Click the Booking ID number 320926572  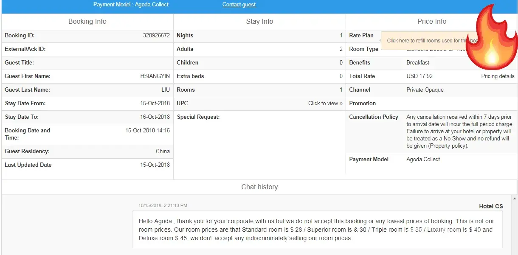[156, 36]
